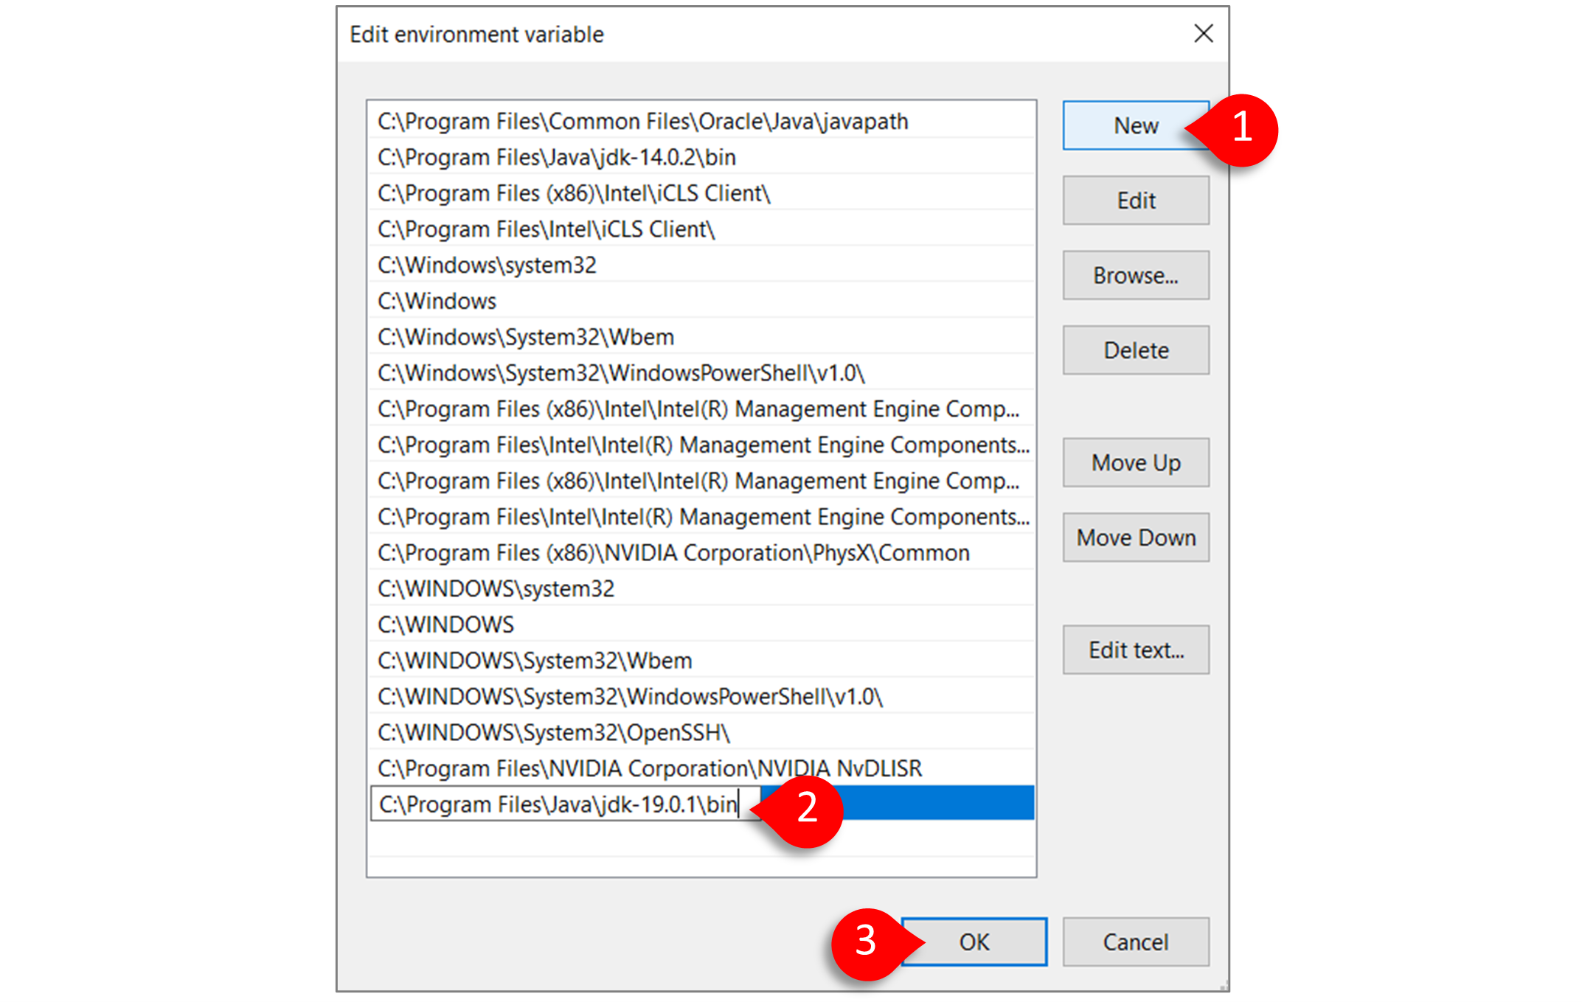The width and height of the screenshot is (1582, 1002).
Task: Click the Delete button
Action: [1135, 351]
